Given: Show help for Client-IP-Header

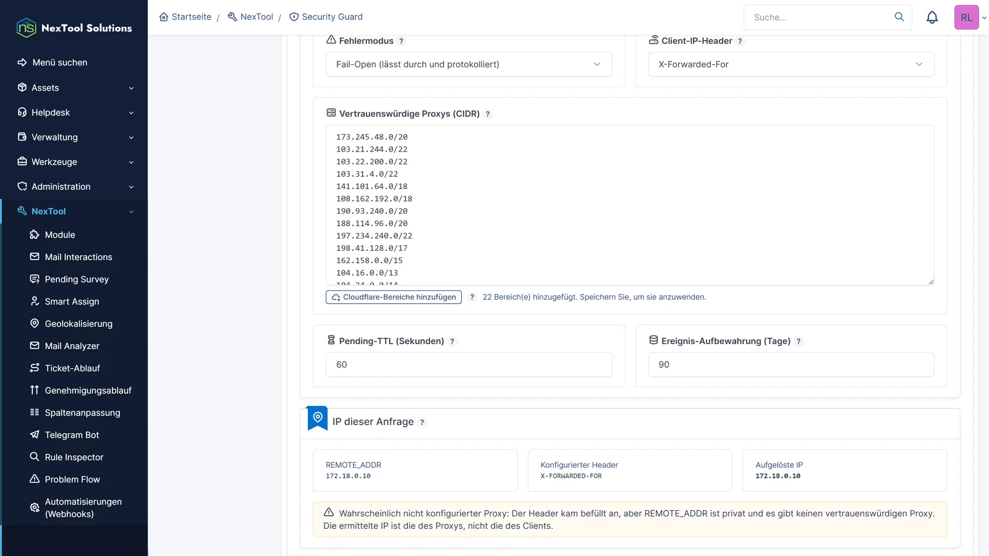Looking at the screenshot, I should [x=740, y=41].
